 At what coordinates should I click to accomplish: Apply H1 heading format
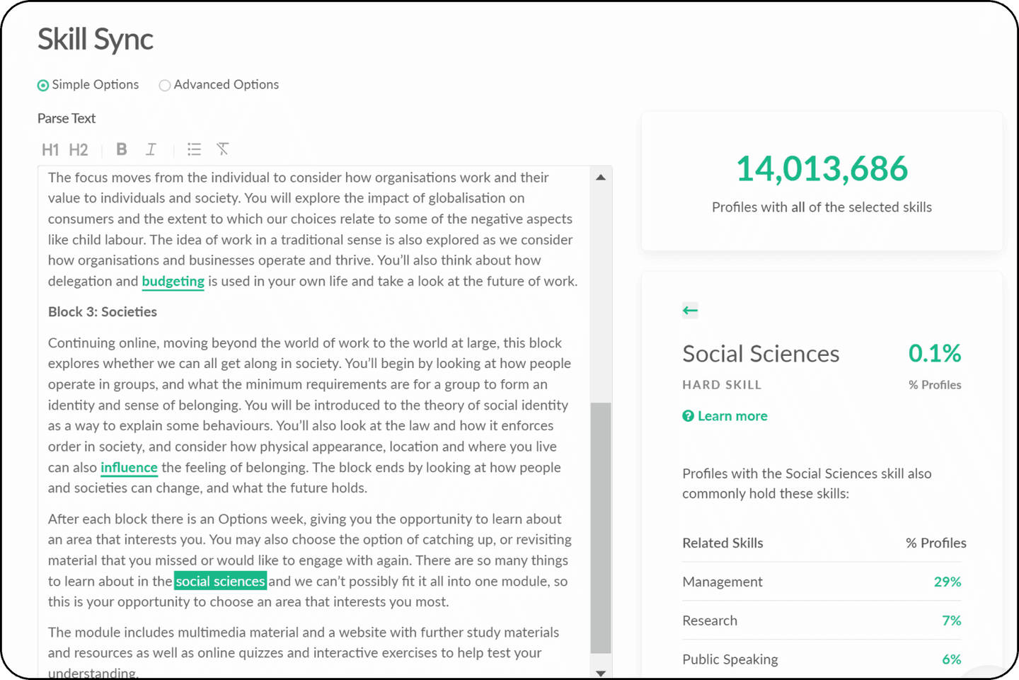[x=50, y=149]
